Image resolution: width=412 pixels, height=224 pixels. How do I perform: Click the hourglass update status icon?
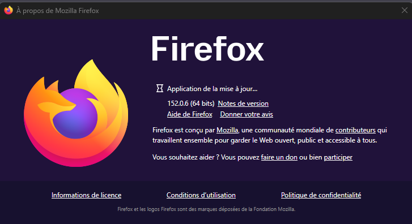pyautogui.click(x=159, y=88)
